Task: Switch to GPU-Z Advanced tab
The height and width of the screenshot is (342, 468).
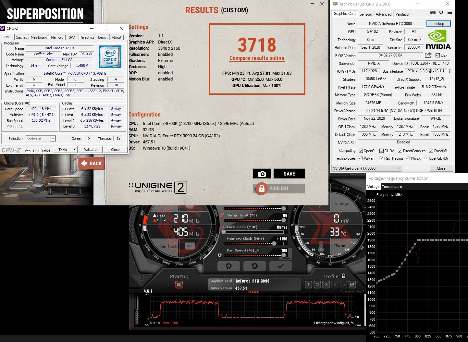Action: coord(384,14)
